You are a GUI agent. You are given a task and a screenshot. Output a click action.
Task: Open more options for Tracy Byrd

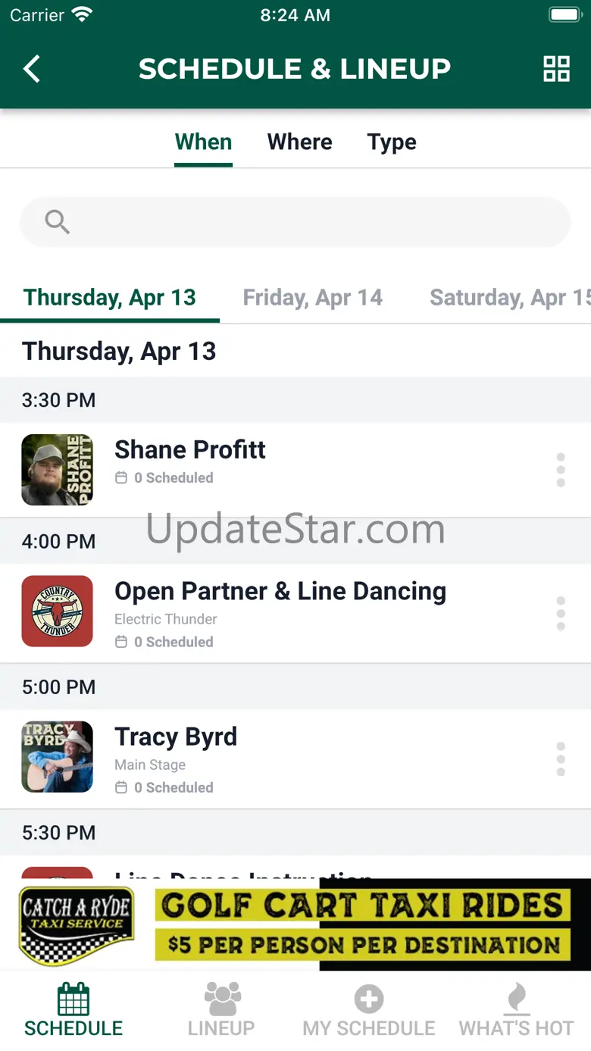click(x=561, y=759)
